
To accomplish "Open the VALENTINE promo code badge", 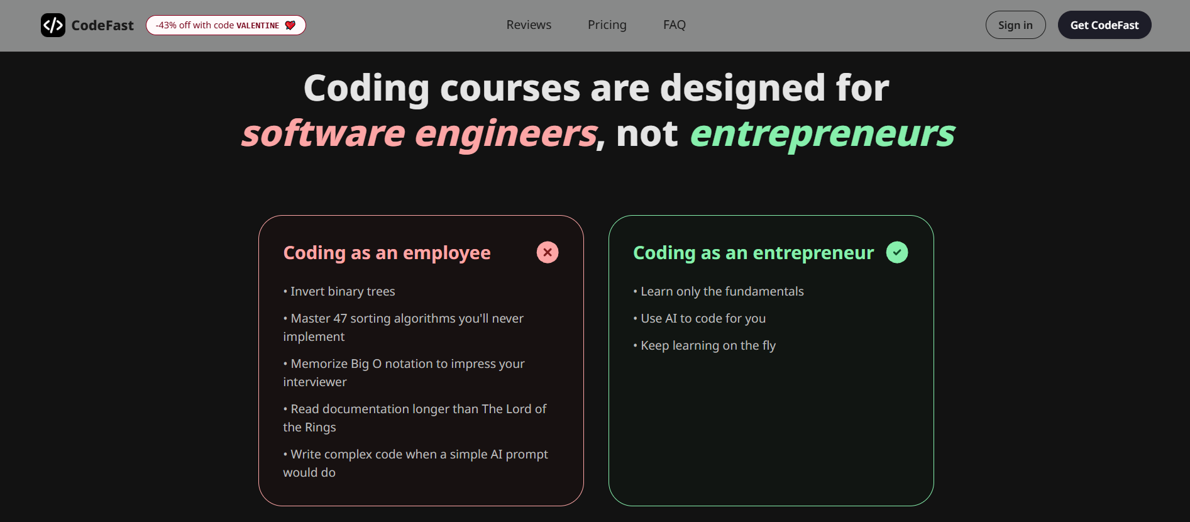I will click(x=225, y=25).
